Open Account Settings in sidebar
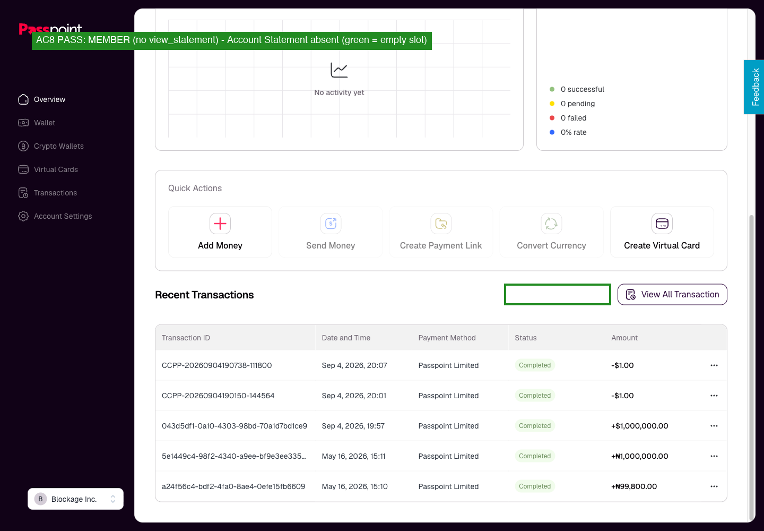 (63, 216)
